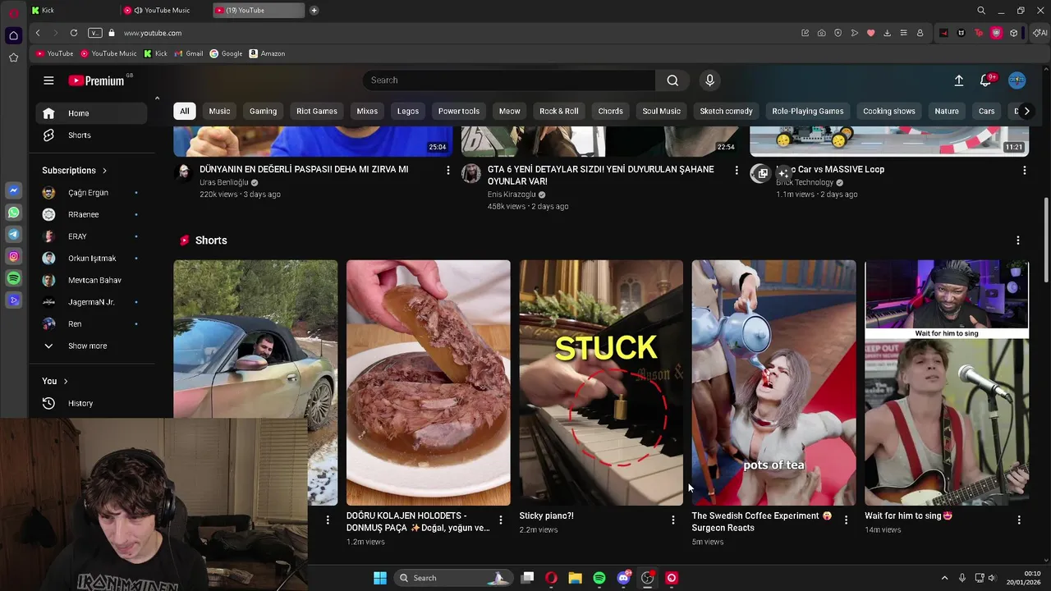
Task: Select the (19) YouTube browser tab
Action: coord(258,11)
